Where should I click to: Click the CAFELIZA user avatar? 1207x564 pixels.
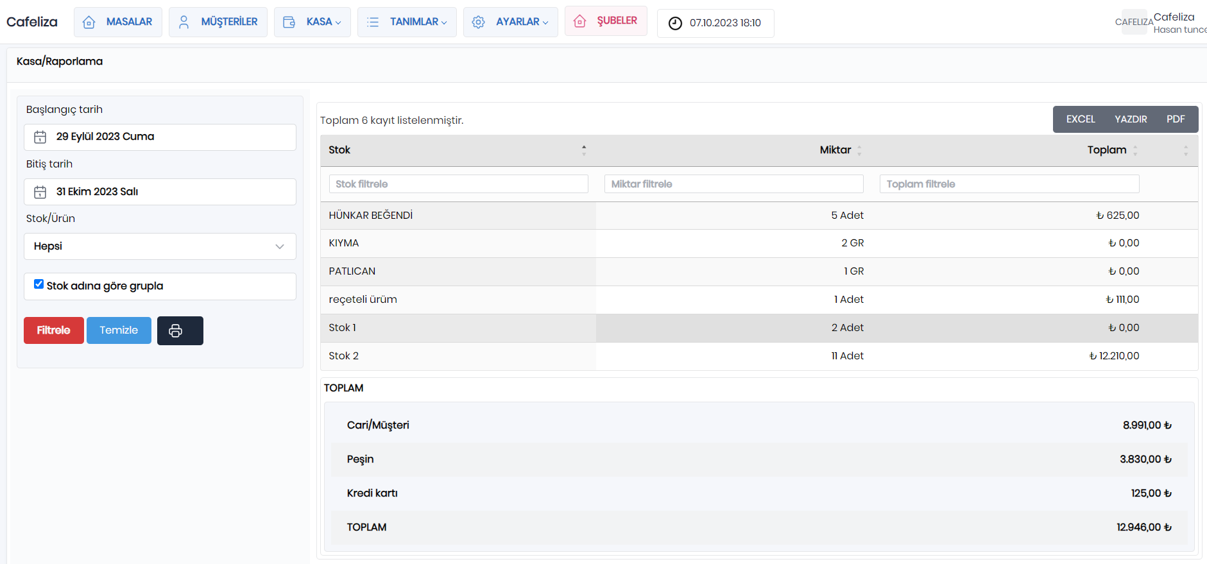click(1134, 22)
